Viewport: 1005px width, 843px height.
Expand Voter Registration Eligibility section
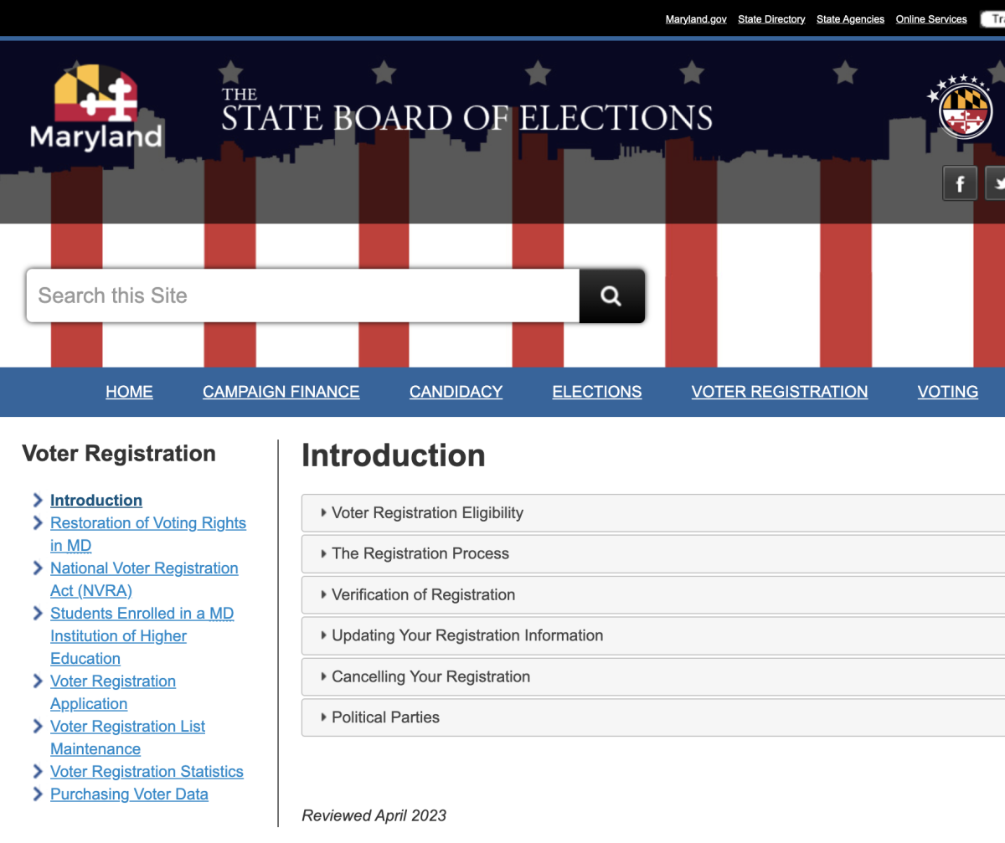[x=653, y=513]
